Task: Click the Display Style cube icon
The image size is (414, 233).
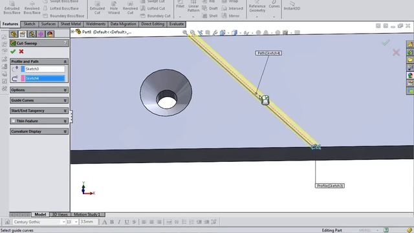Action: coord(234,32)
